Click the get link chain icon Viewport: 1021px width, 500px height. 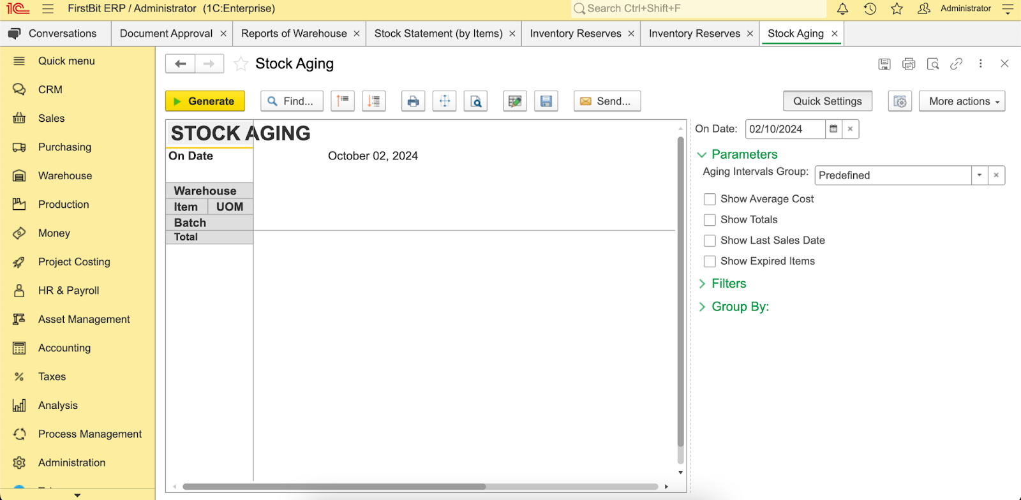pyautogui.click(x=956, y=64)
